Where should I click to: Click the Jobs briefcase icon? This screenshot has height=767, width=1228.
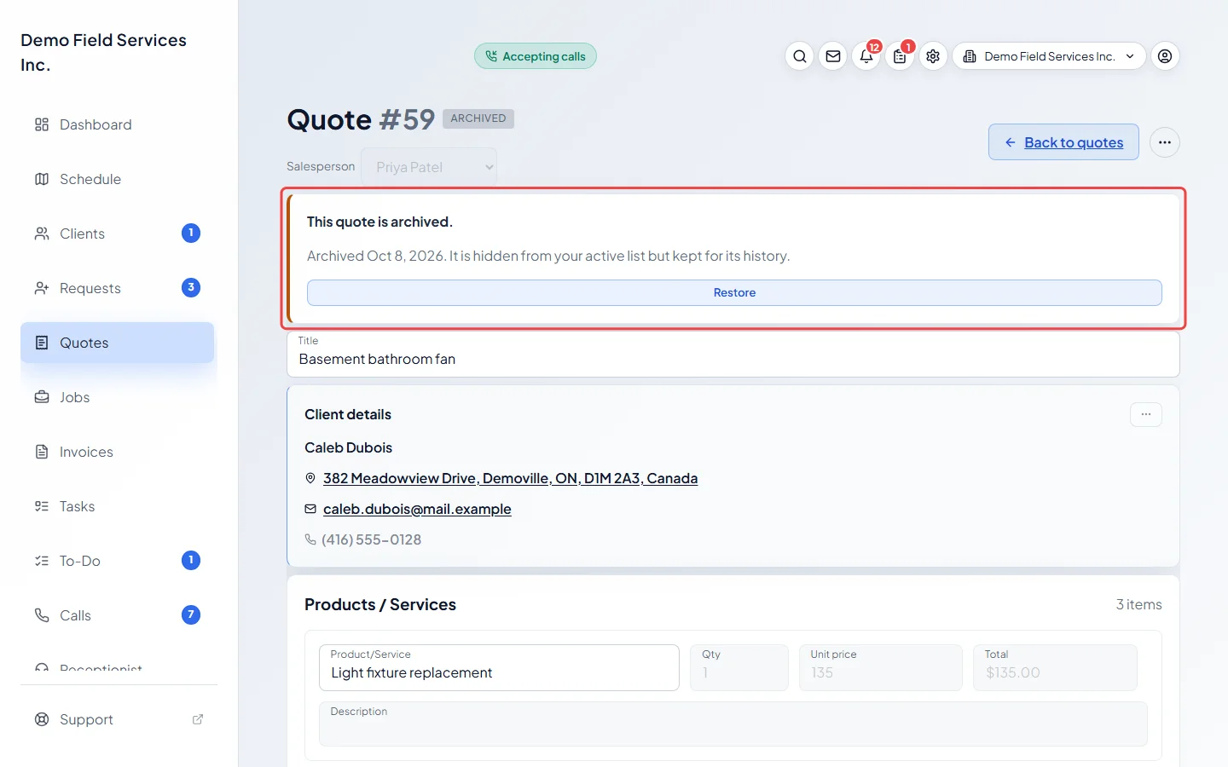42,397
